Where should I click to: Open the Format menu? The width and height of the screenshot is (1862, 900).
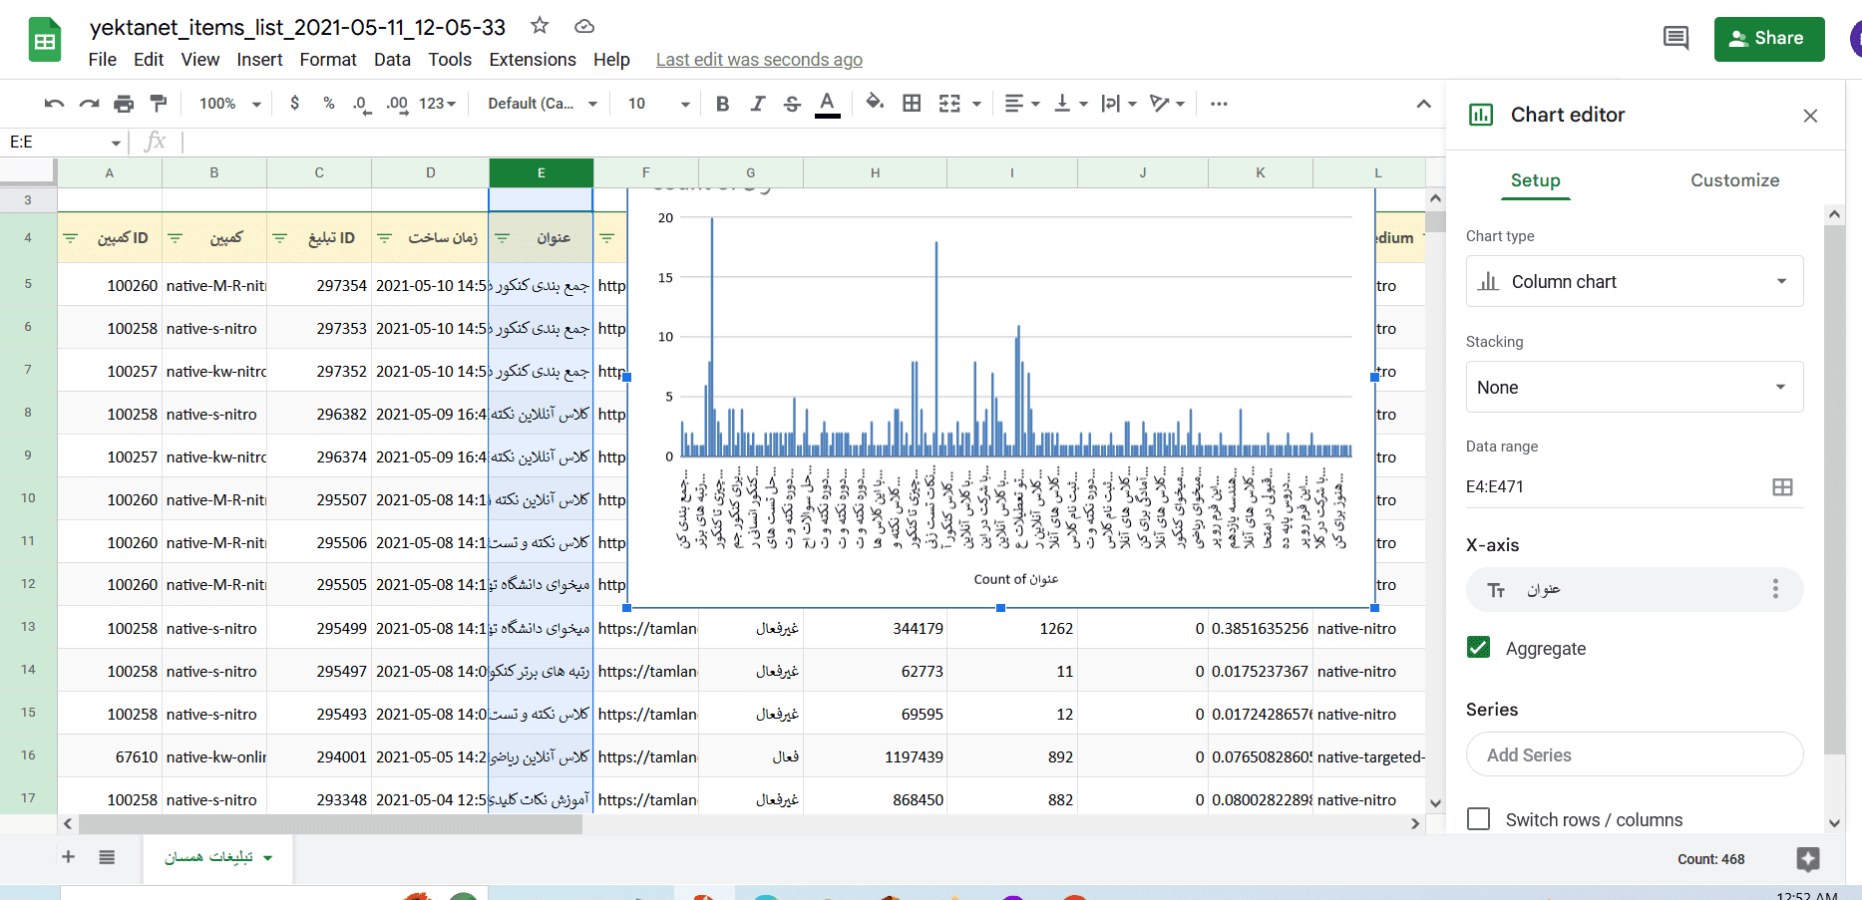[328, 60]
